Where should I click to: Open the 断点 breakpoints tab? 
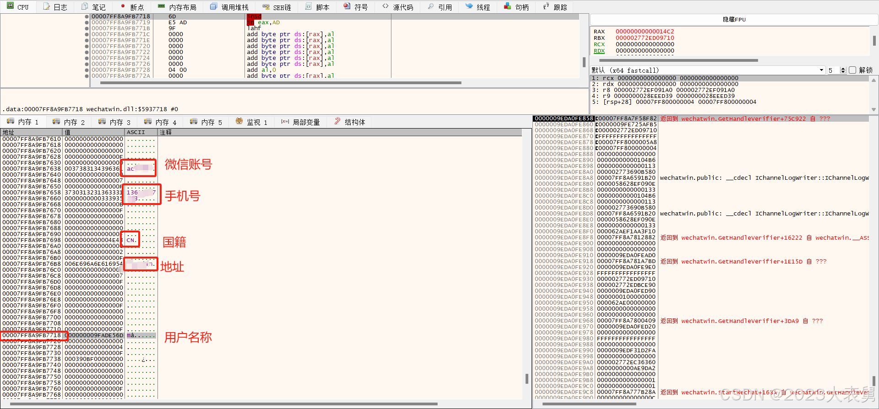click(x=132, y=7)
